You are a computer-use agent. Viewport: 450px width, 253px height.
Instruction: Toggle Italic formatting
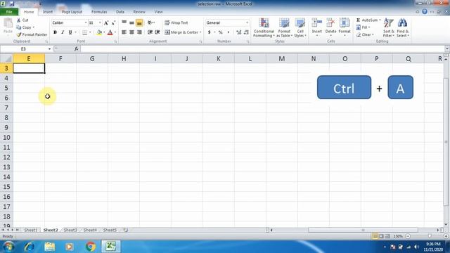pos(63,32)
